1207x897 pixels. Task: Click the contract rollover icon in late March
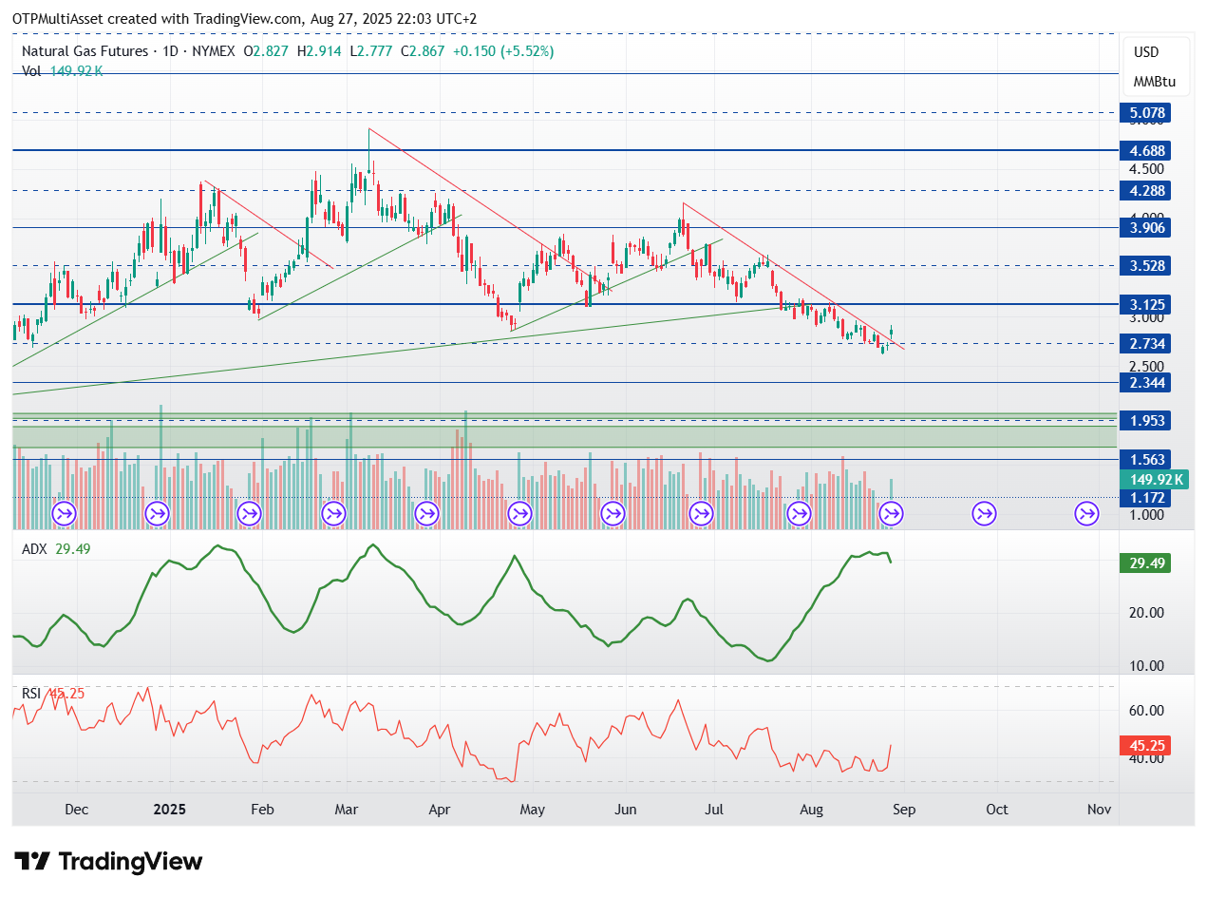tap(427, 514)
